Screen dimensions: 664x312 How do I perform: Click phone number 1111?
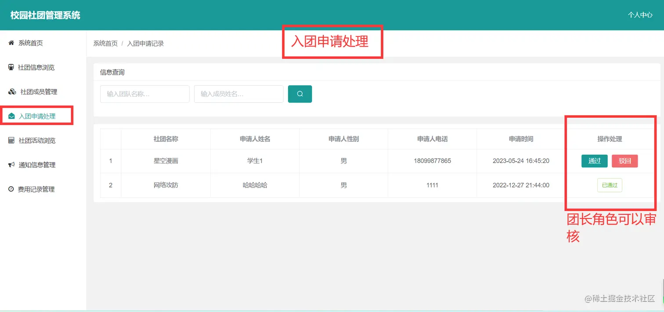[x=433, y=185]
